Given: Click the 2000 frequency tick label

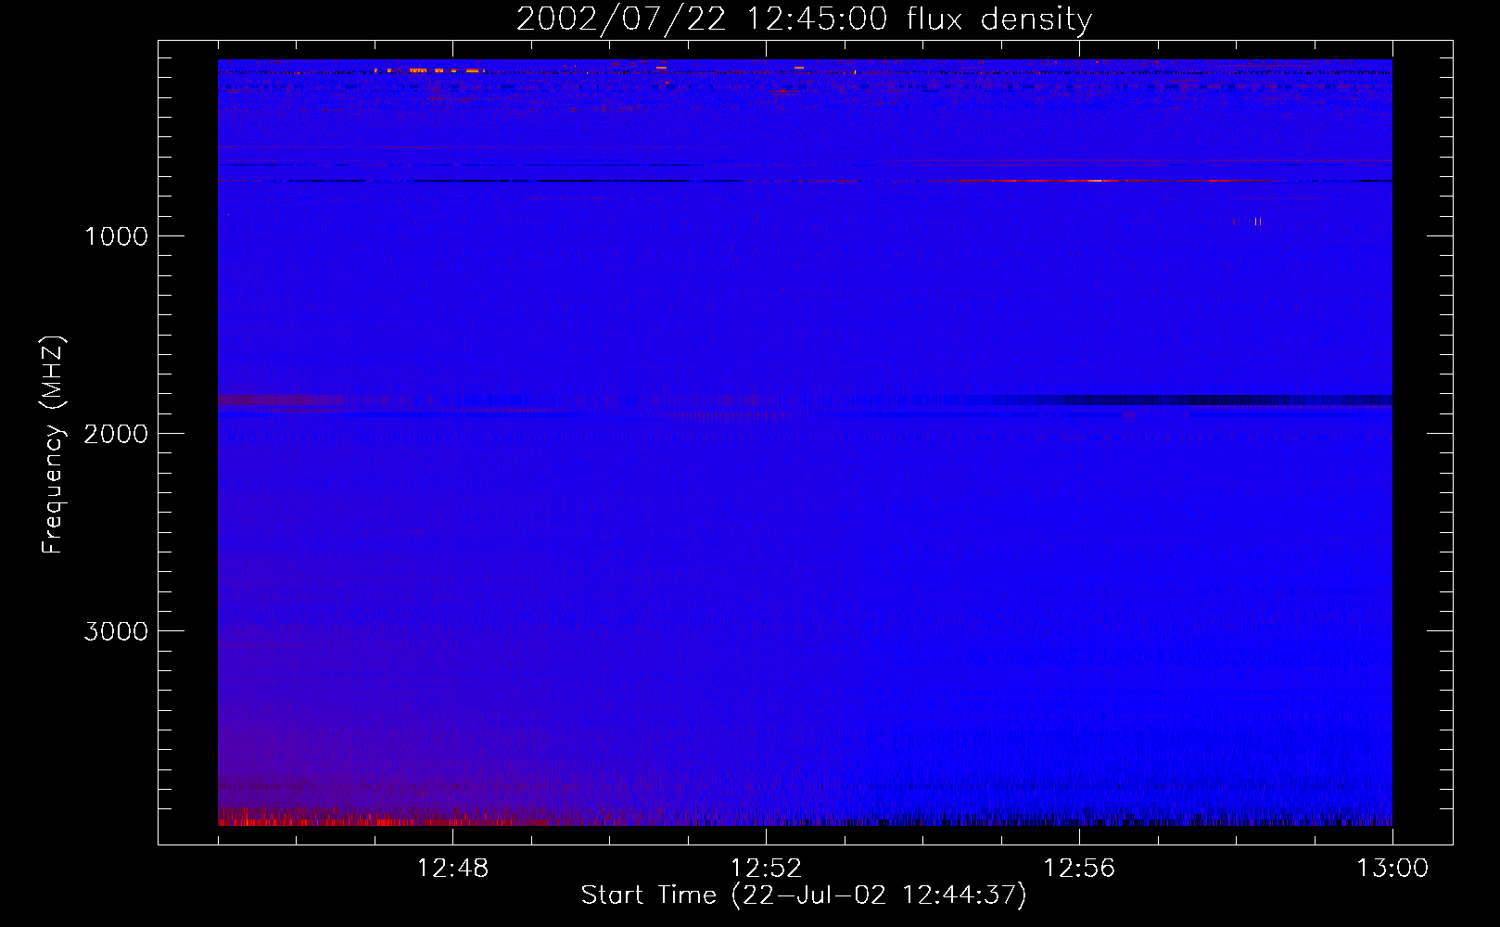Looking at the screenshot, I should point(116,434).
